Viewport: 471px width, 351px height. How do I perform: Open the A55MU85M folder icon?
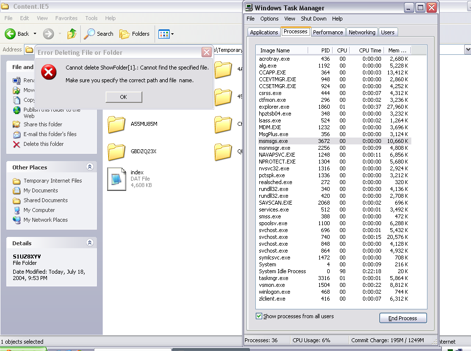117,124
